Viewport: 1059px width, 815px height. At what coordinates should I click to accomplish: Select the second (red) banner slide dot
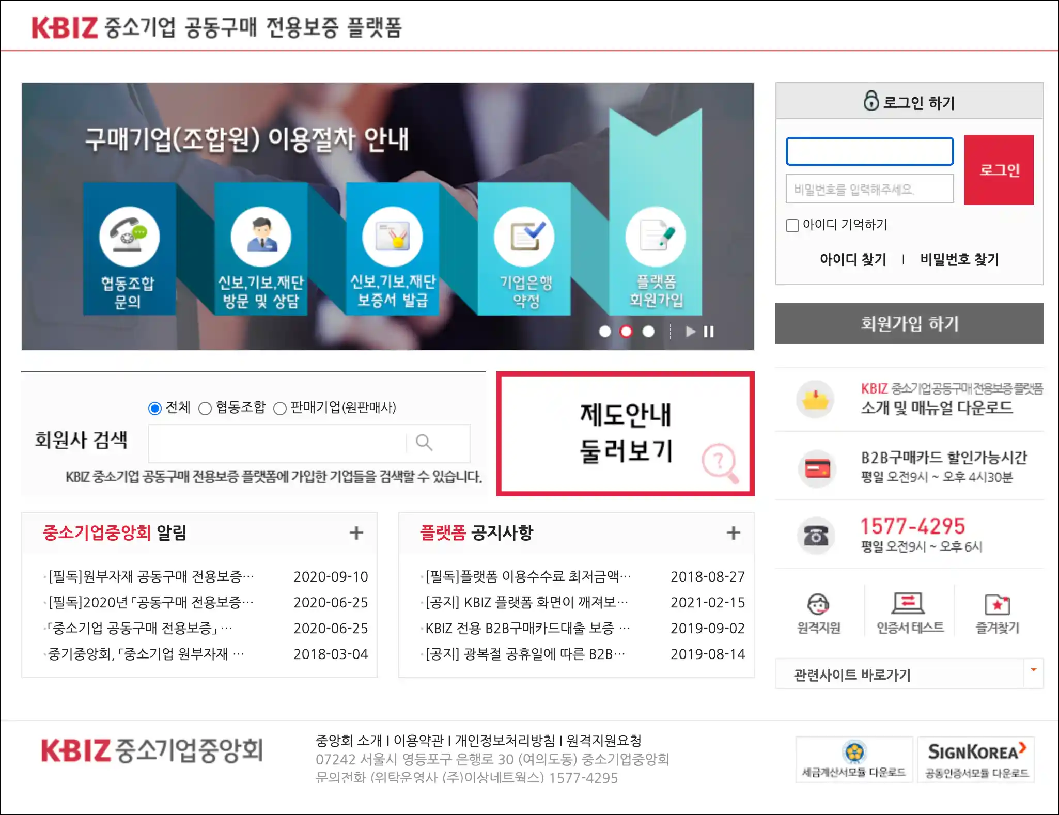point(626,332)
